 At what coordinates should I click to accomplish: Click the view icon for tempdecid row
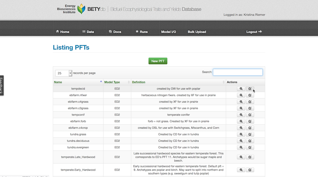[x=241, y=88]
